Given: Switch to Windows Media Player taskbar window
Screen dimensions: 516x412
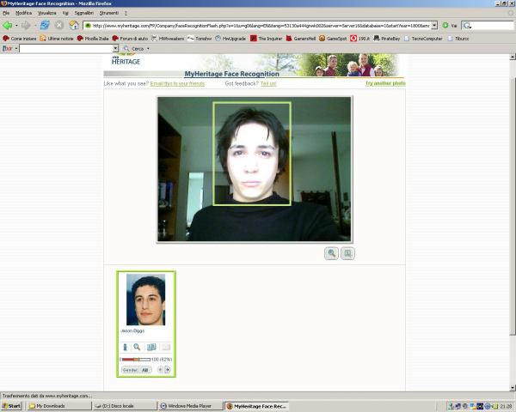Looking at the screenshot, I should [x=190, y=406].
